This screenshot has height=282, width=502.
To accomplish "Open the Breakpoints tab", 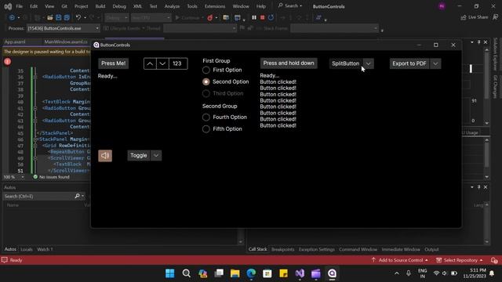I will pos(282,249).
